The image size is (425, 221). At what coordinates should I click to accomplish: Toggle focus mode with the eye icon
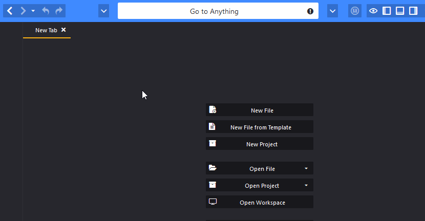pyautogui.click(x=373, y=11)
